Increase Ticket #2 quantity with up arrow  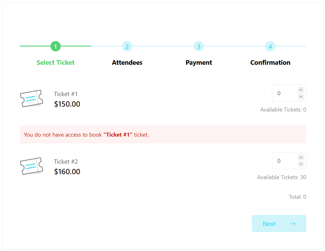(x=301, y=157)
